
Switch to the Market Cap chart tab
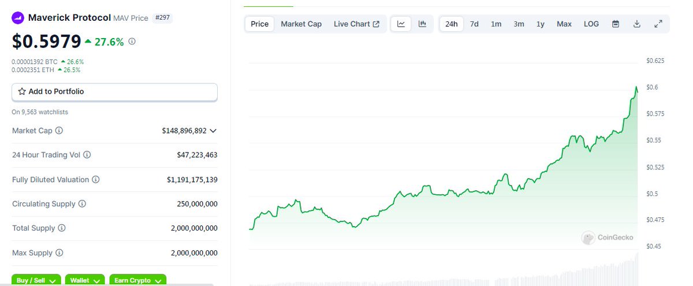[301, 24]
